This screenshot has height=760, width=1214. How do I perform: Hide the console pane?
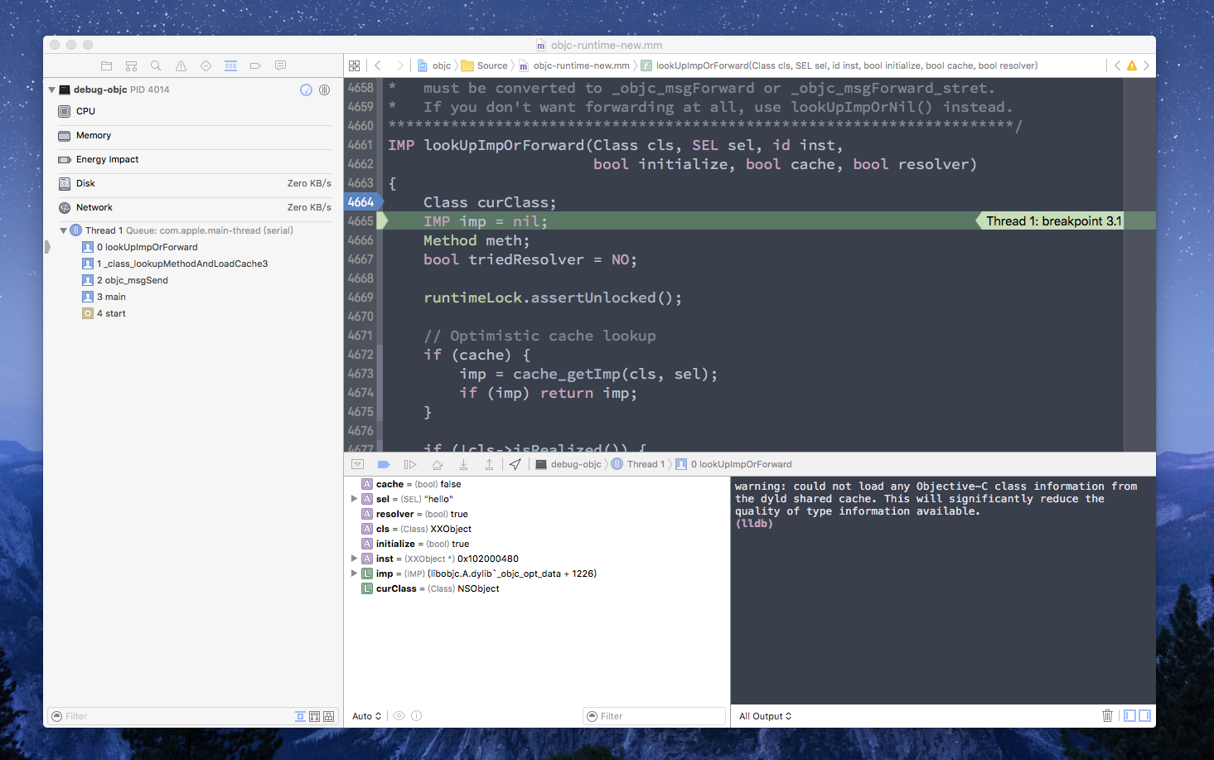point(1145,716)
